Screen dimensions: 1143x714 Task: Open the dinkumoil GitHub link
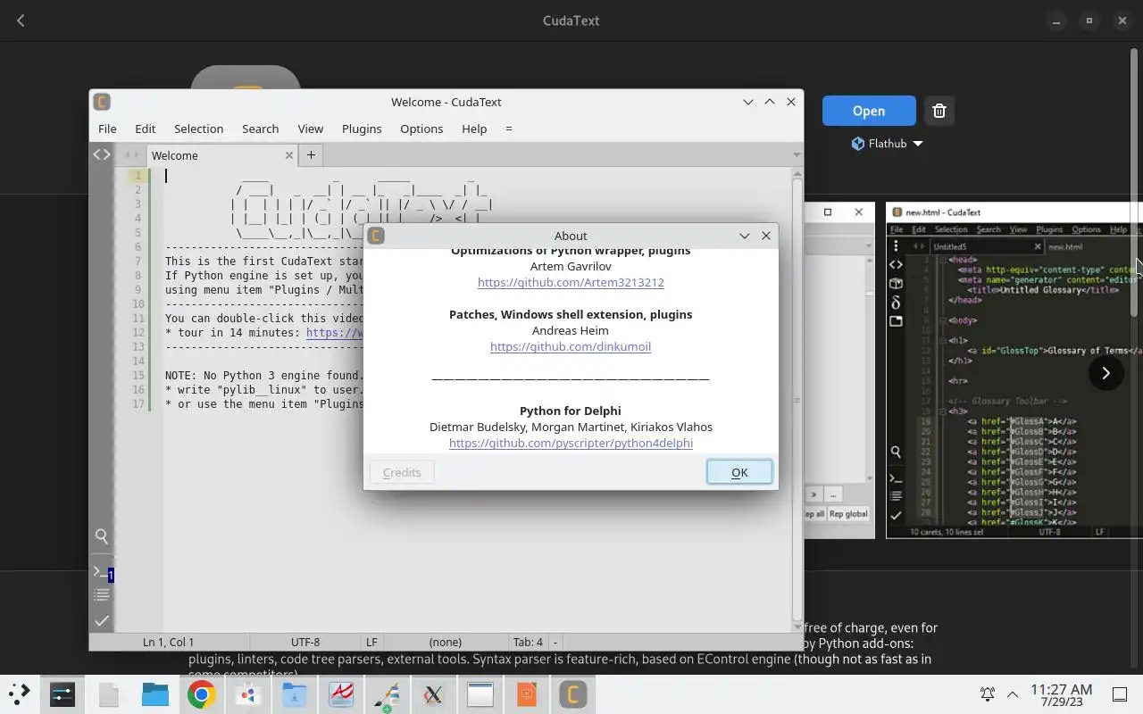(571, 346)
